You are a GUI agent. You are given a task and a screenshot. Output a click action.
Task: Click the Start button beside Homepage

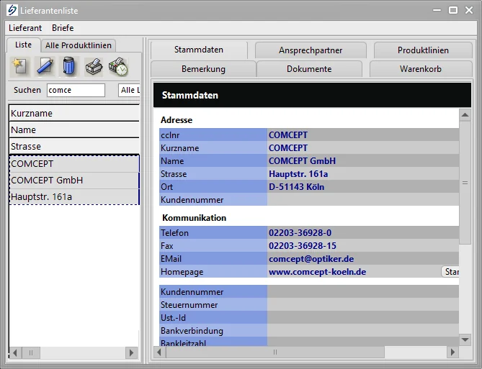pos(450,272)
